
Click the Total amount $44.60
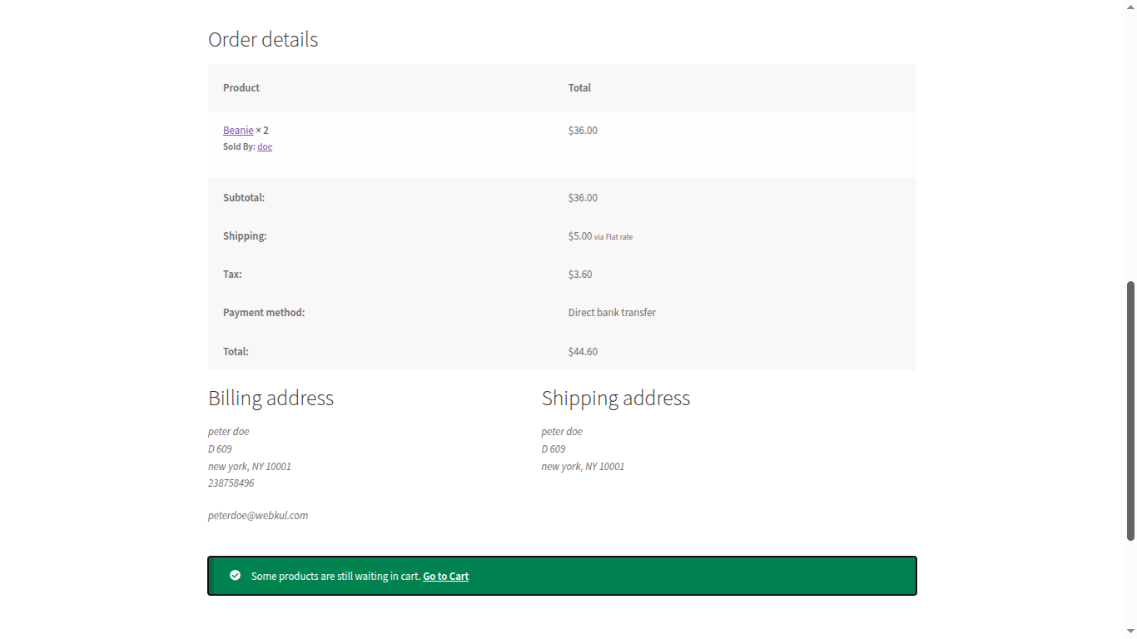point(583,351)
